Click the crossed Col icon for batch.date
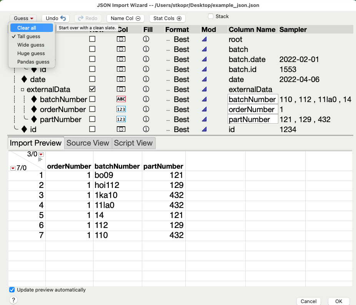The width and height of the screenshot is (356, 305). 121,59
